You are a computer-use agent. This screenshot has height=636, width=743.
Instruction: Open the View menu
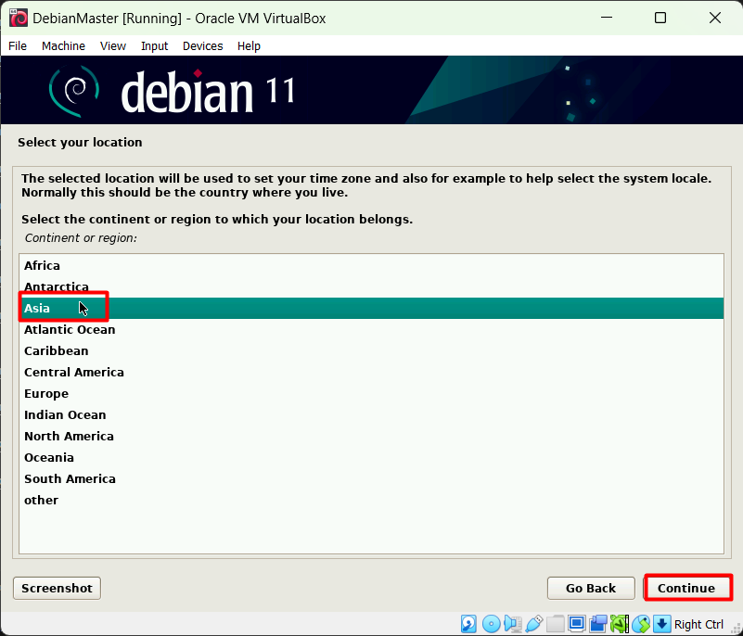(113, 46)
